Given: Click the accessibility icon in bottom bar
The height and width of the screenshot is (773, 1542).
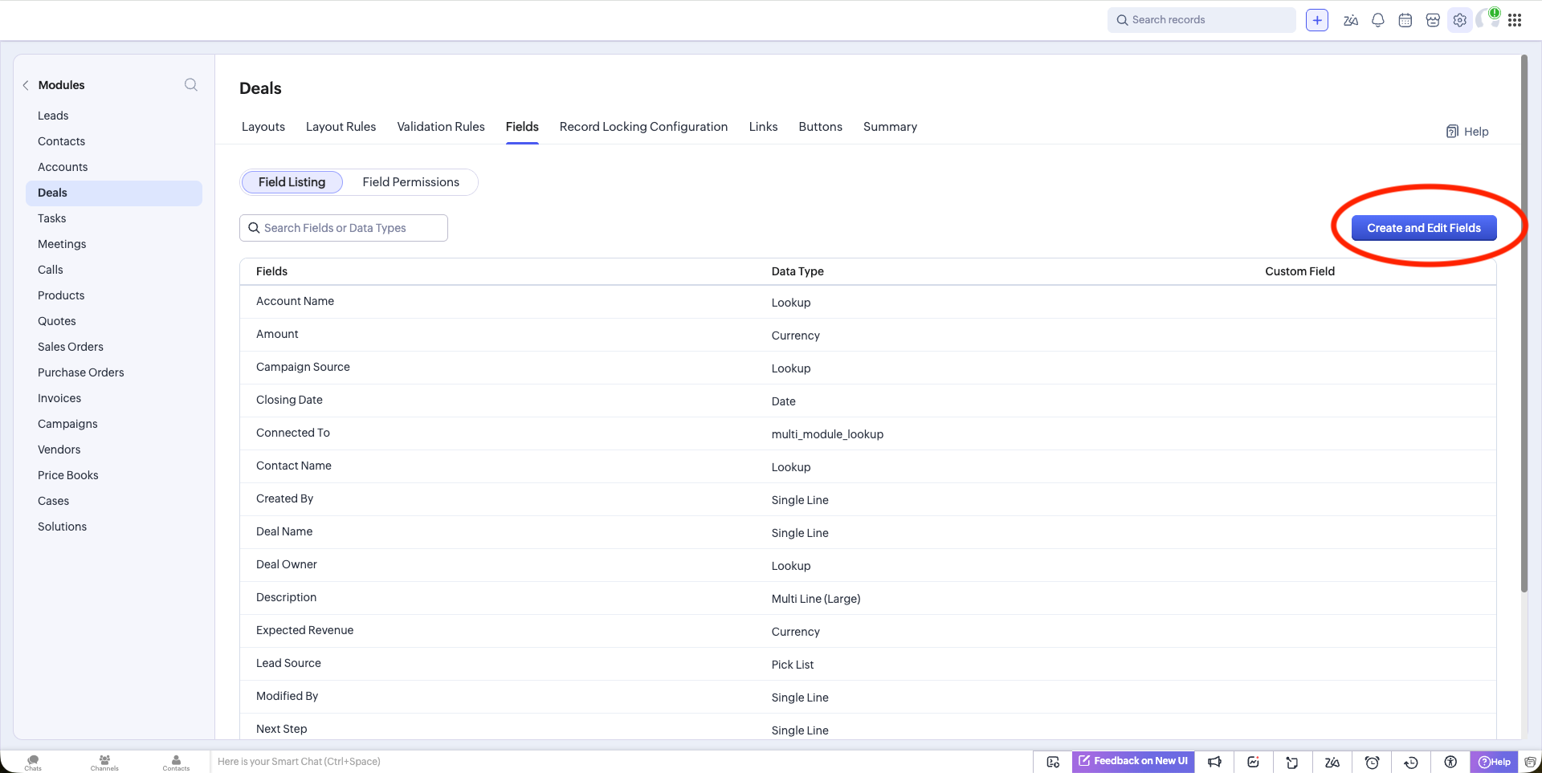Looking at the screenshot, I should click(1450, 762).
